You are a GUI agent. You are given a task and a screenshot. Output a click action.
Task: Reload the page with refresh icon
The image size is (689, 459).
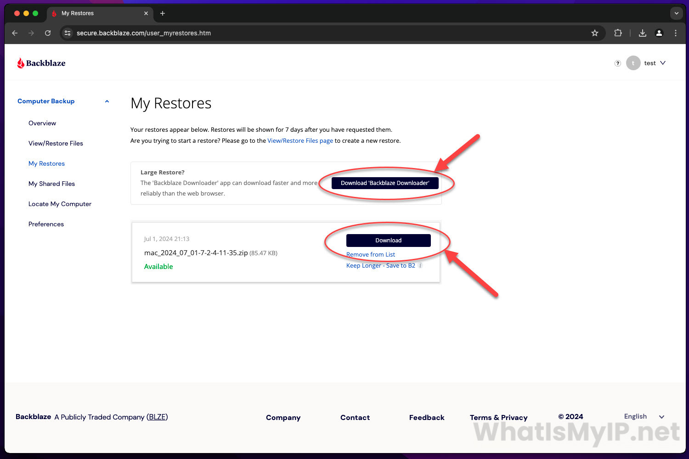point(48,33)
